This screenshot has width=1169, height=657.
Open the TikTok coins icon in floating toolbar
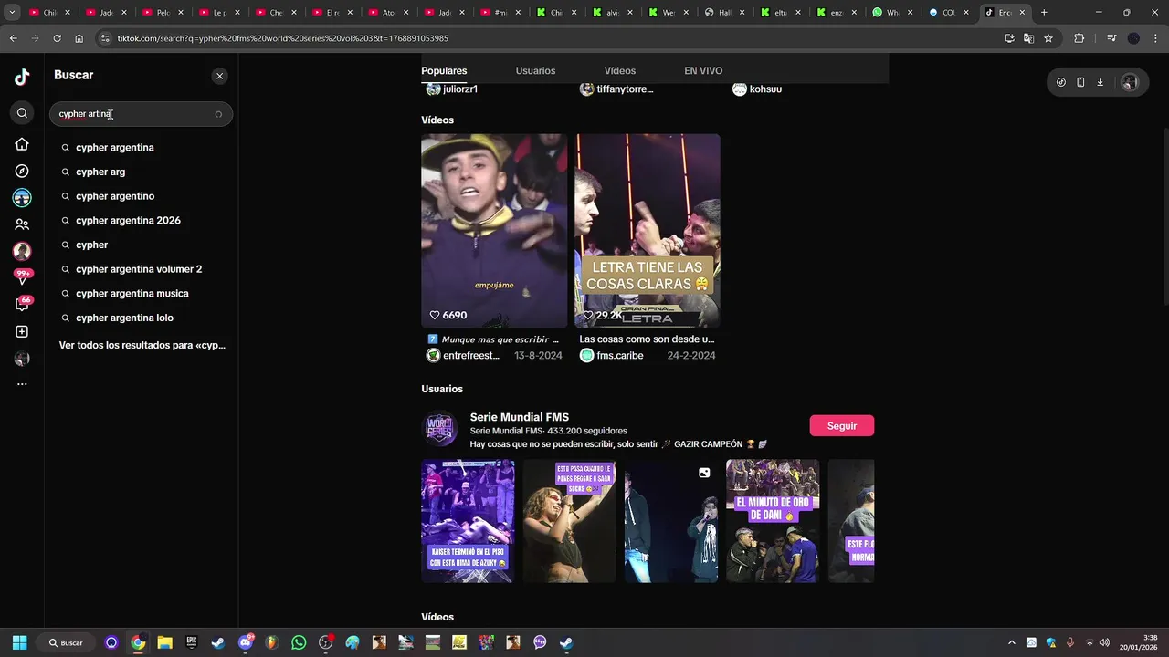pyautogui.click(x=1060, y=82)
